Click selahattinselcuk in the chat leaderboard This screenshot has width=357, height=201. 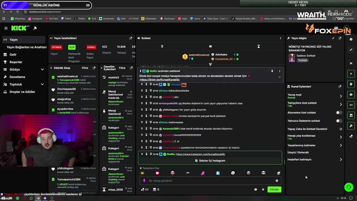tap(199, 55)
